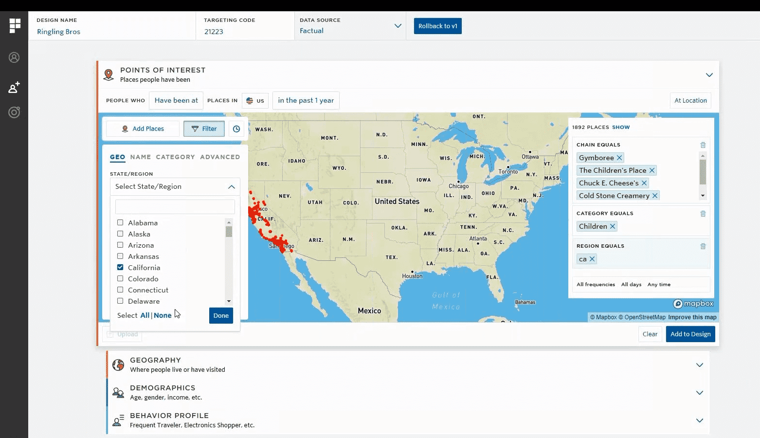
Task: Click the Design Name field Ringling Bros
Action: click(x=113, y=26)
